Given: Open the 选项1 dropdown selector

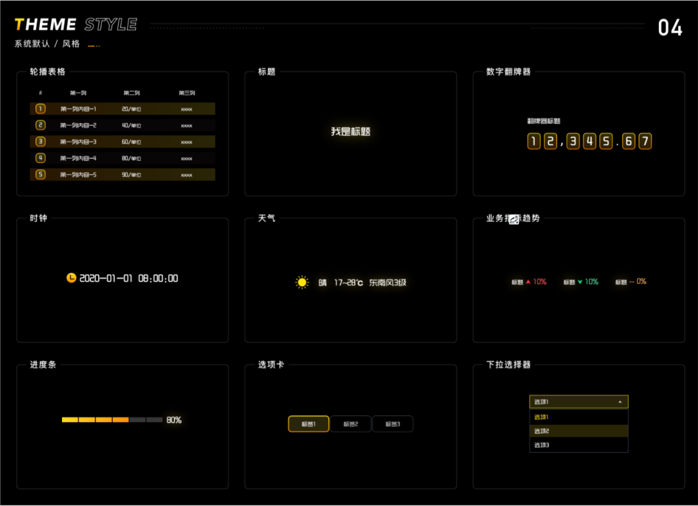Looking at the screenshot, I should (578, 402).
